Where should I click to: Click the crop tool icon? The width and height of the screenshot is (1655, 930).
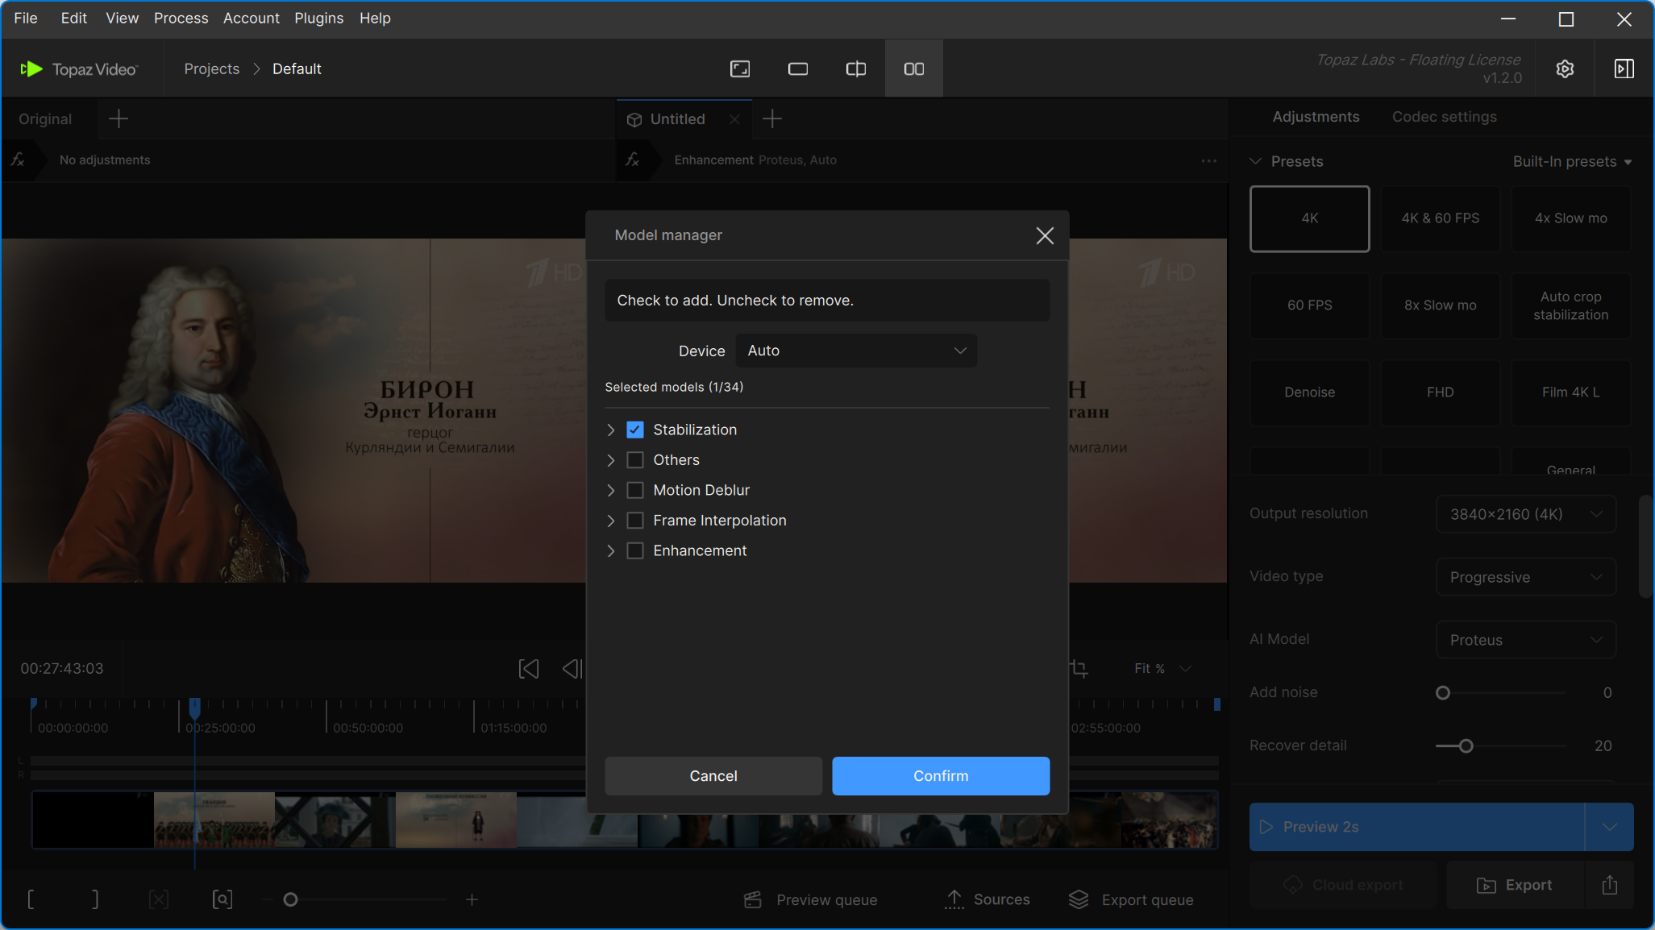[1079, 669]
